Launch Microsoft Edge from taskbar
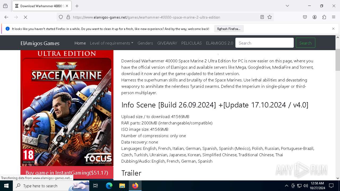The width and height of the screenshot is (340, 191). 109,186
